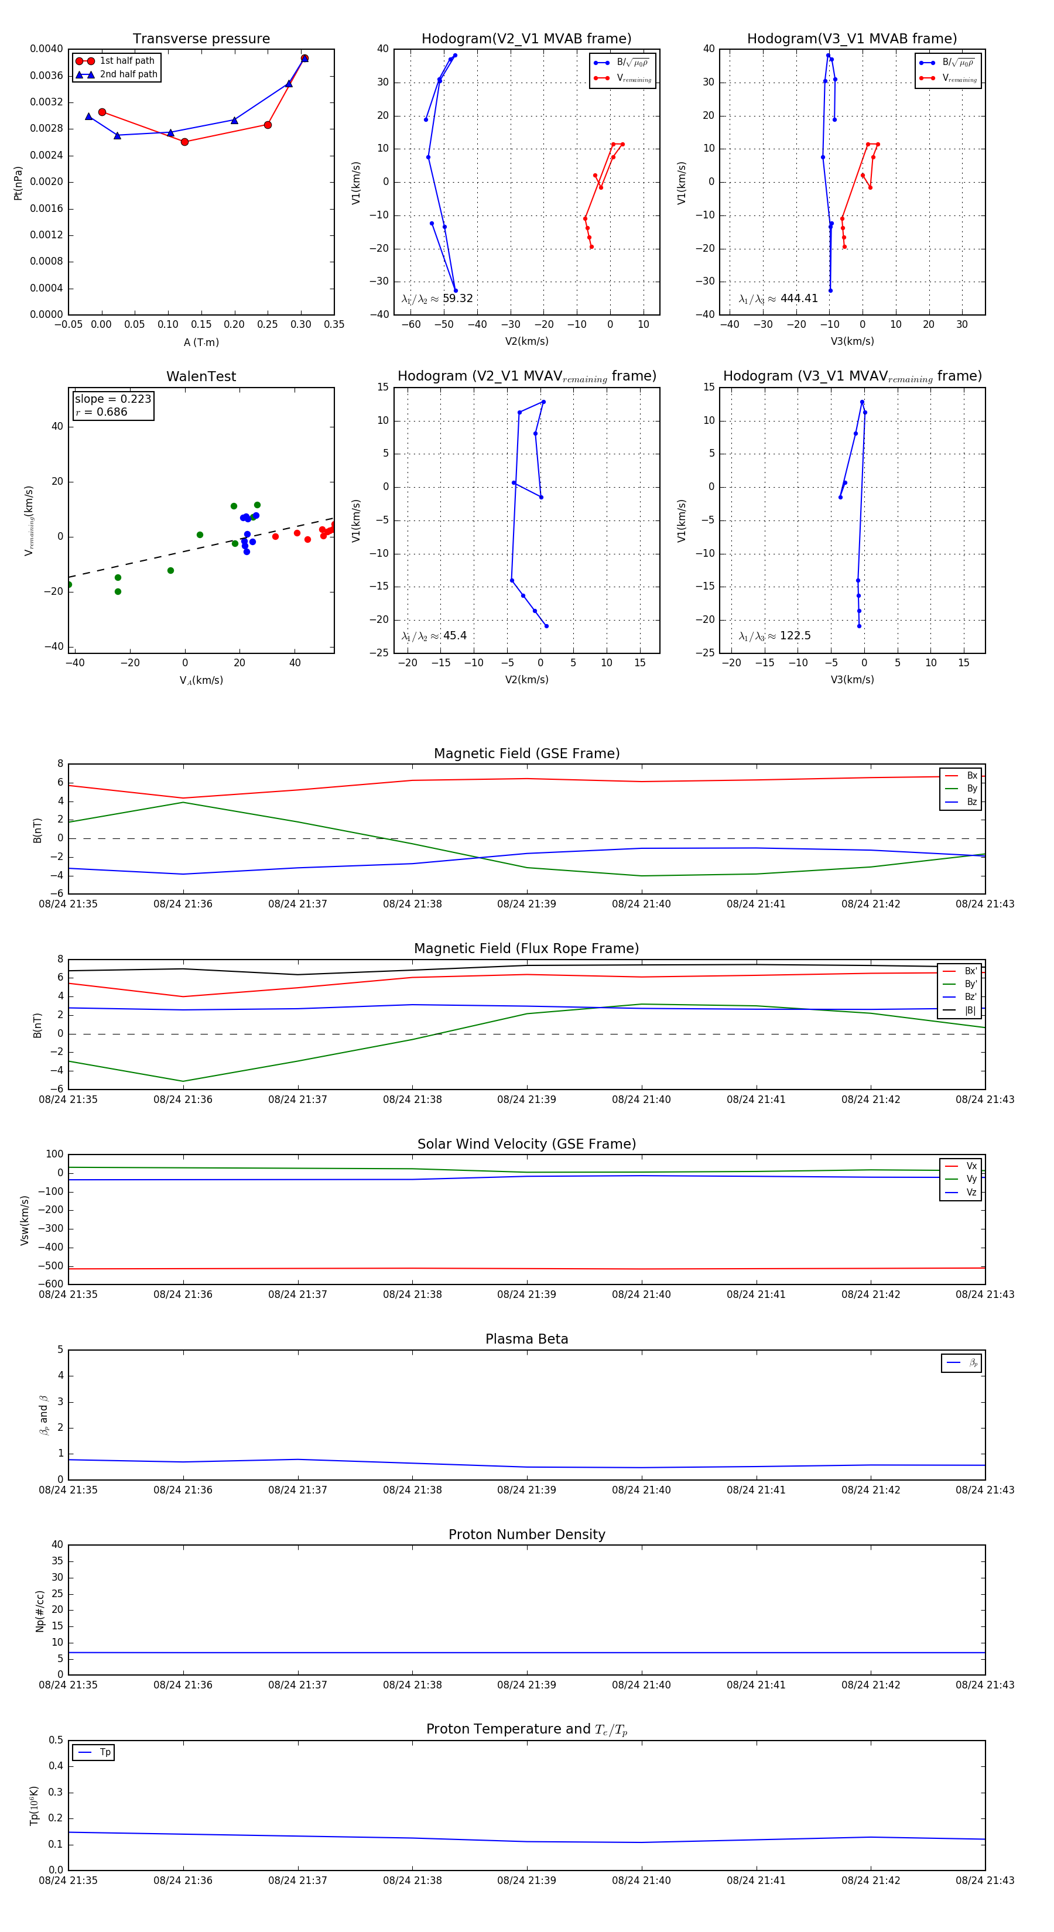Click the 'A (T·m)' x-axis label

click(201, 342)
